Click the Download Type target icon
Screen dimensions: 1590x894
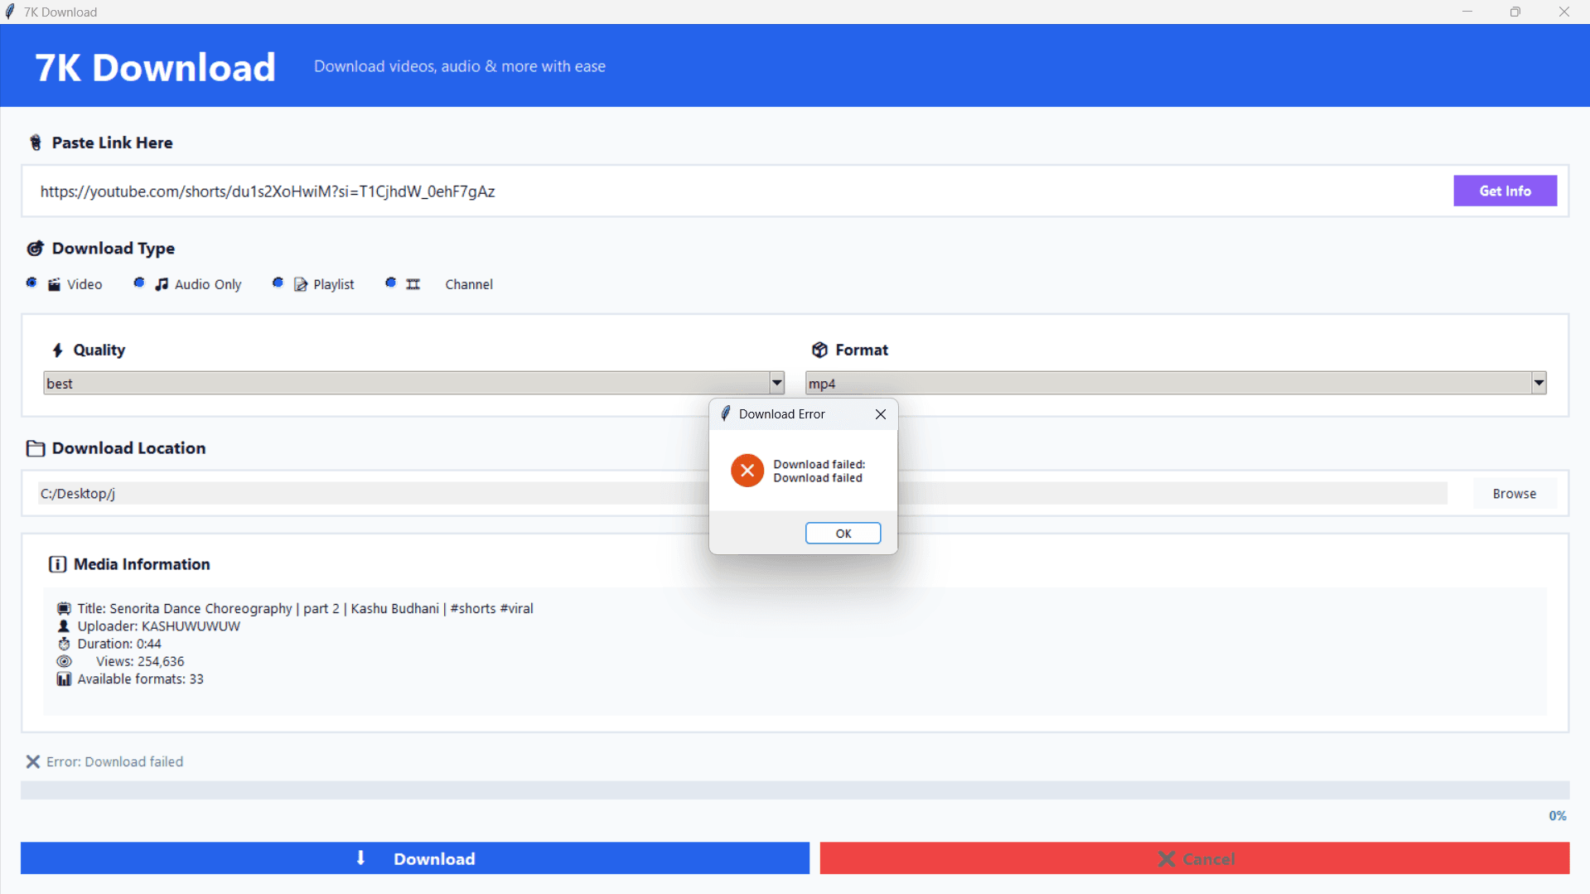(35, 249)
